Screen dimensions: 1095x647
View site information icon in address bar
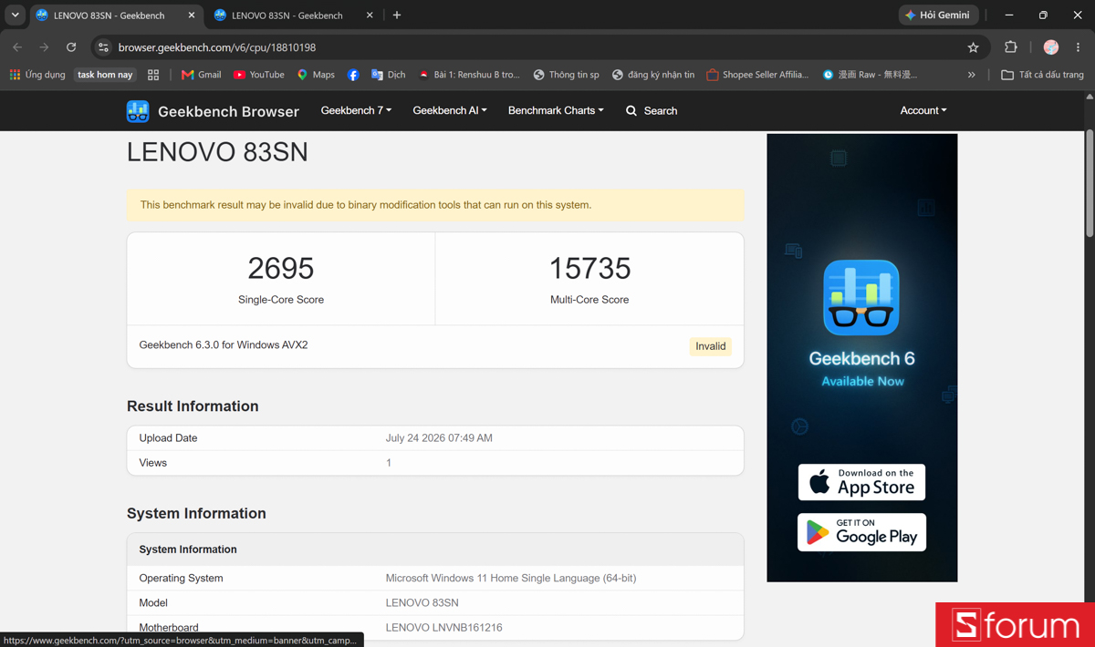tap(103, 47)
